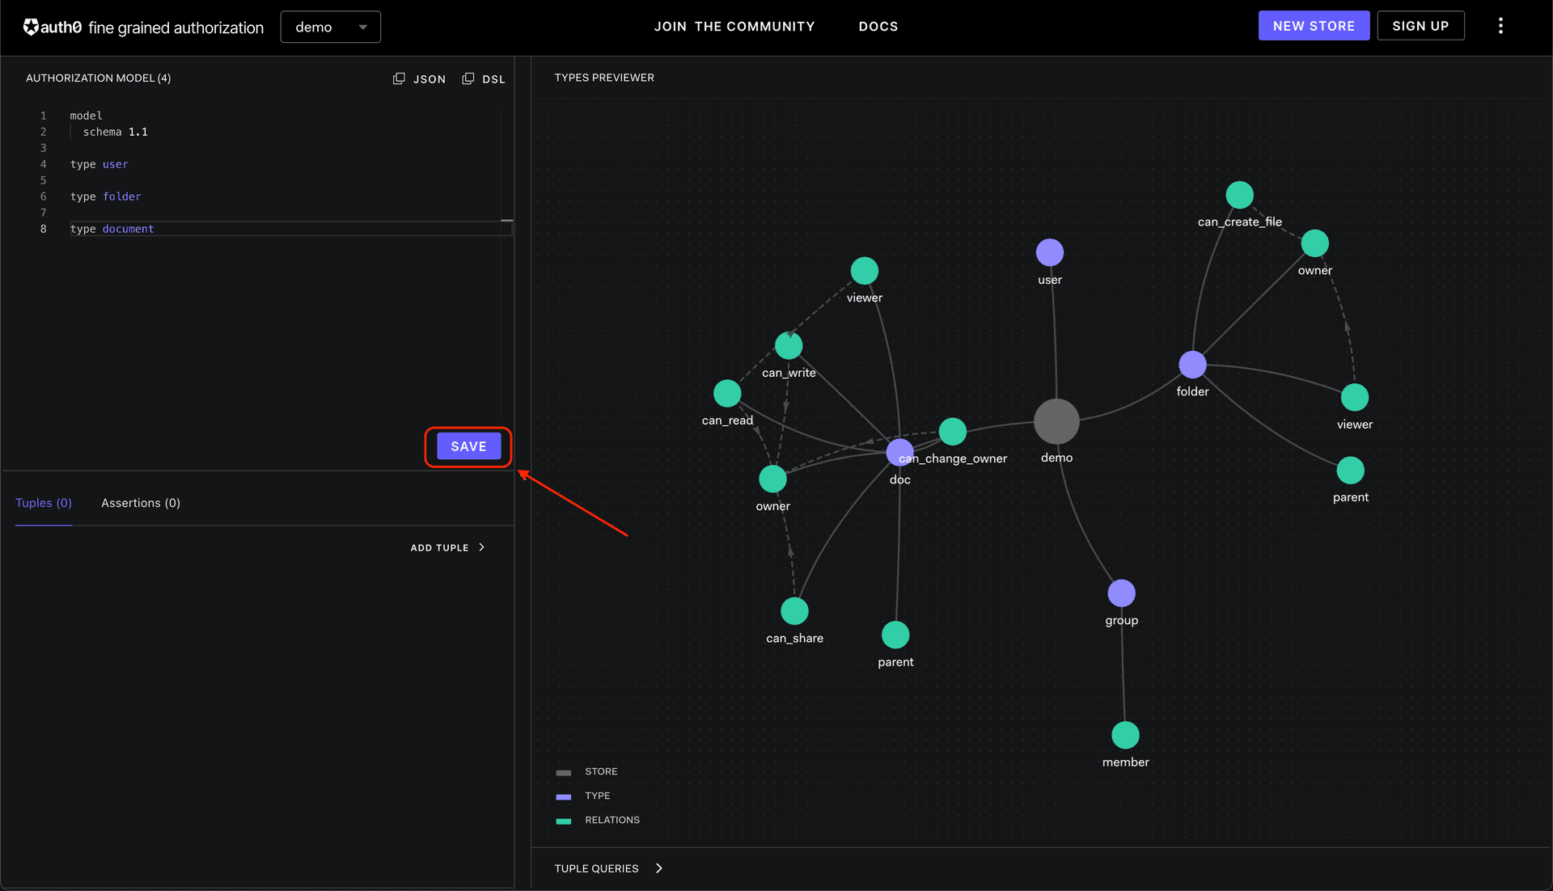Open the DOCS menu item
The height and width of the screenshot is (891, 1553).
[x=878, y=26]
